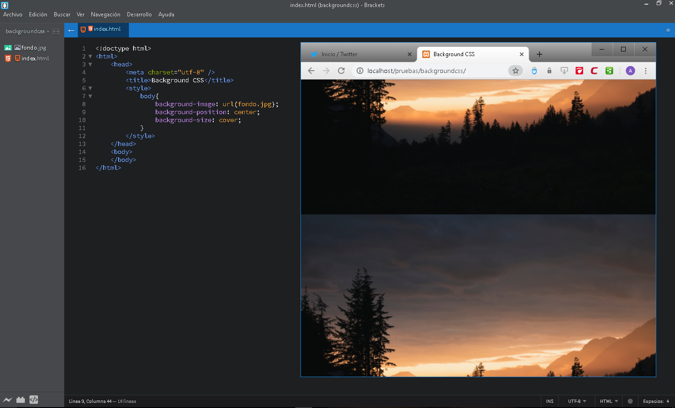Open the Chrome profile avatar A
This screenshot has height=408, width=675.
[x=630, y=71]
